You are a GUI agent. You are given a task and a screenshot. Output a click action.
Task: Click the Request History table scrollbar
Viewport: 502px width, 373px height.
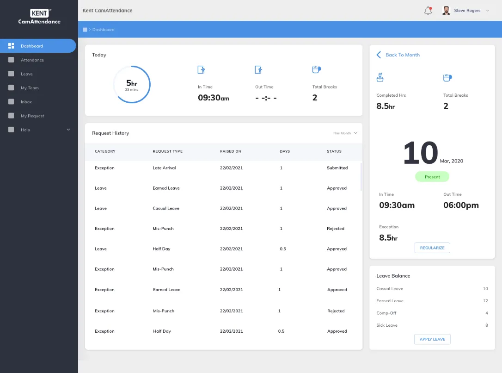coord(361,177)
